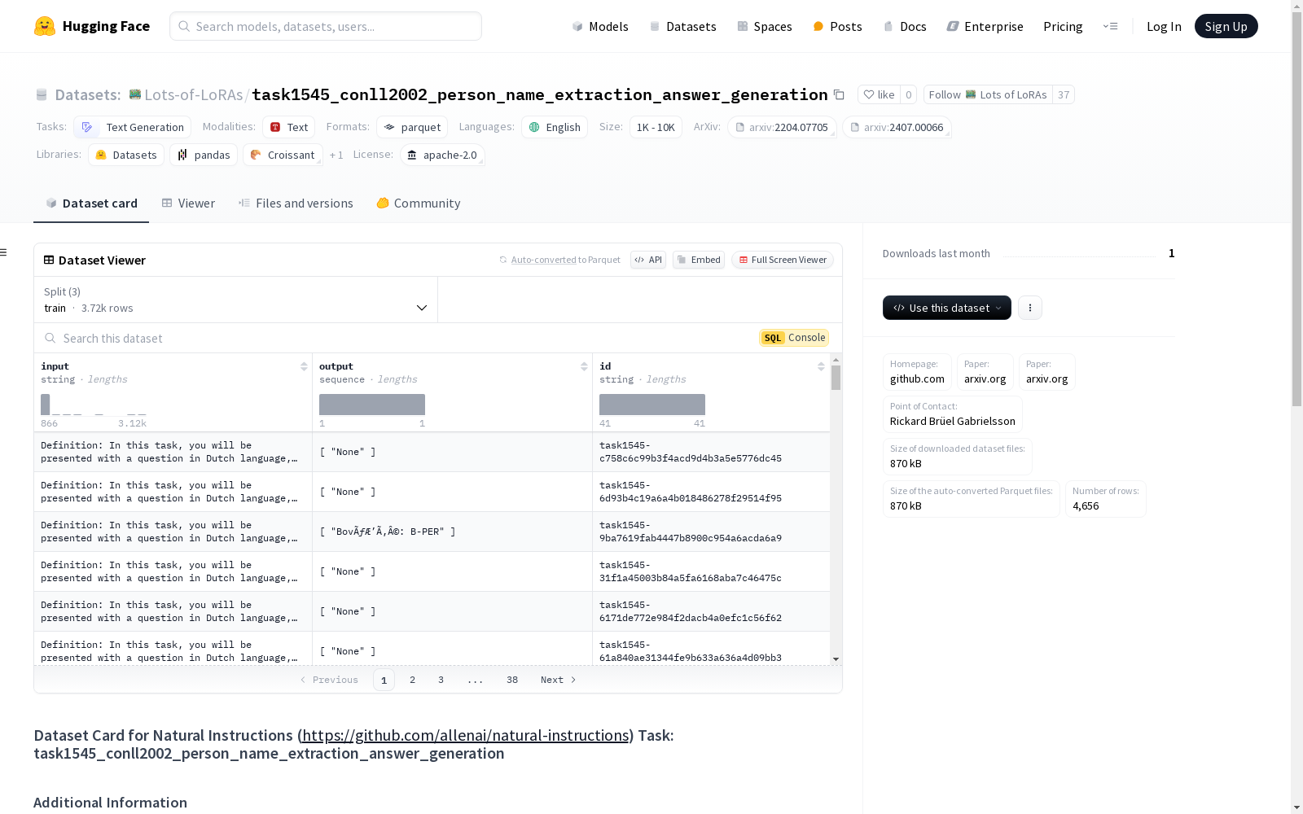Go to the Pricing page
This screenshot has height=814, width=1303.
pyautogui.click(x=1063, y=26)
